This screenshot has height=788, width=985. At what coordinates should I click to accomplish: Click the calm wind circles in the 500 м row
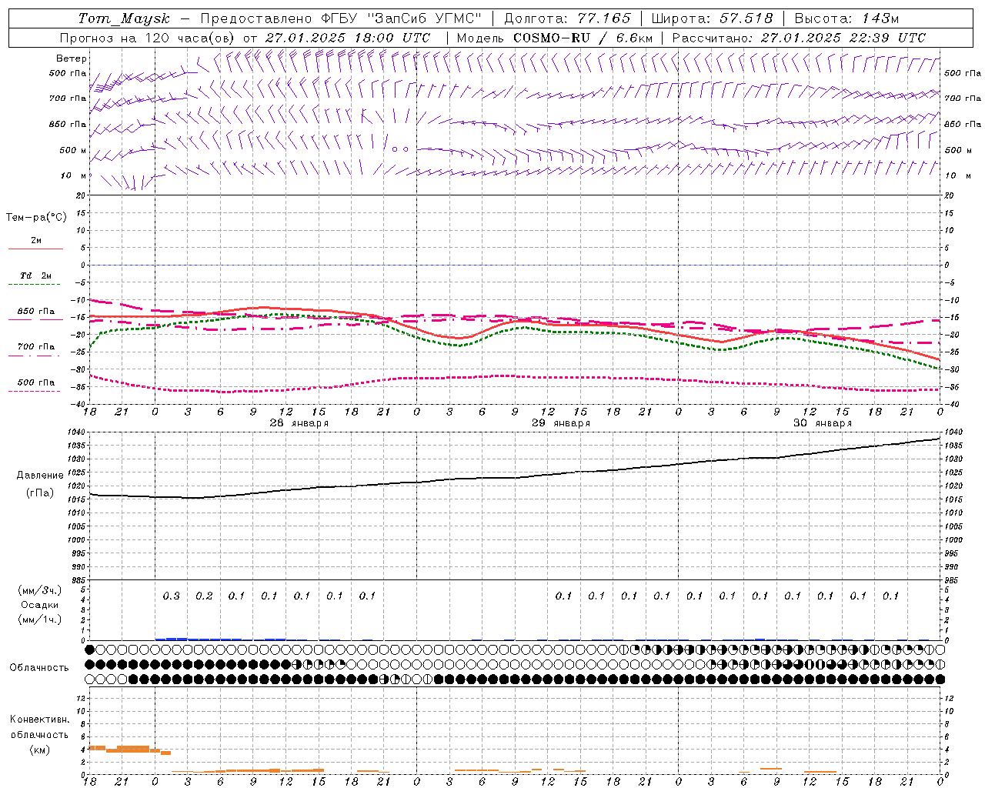(399, 149)
